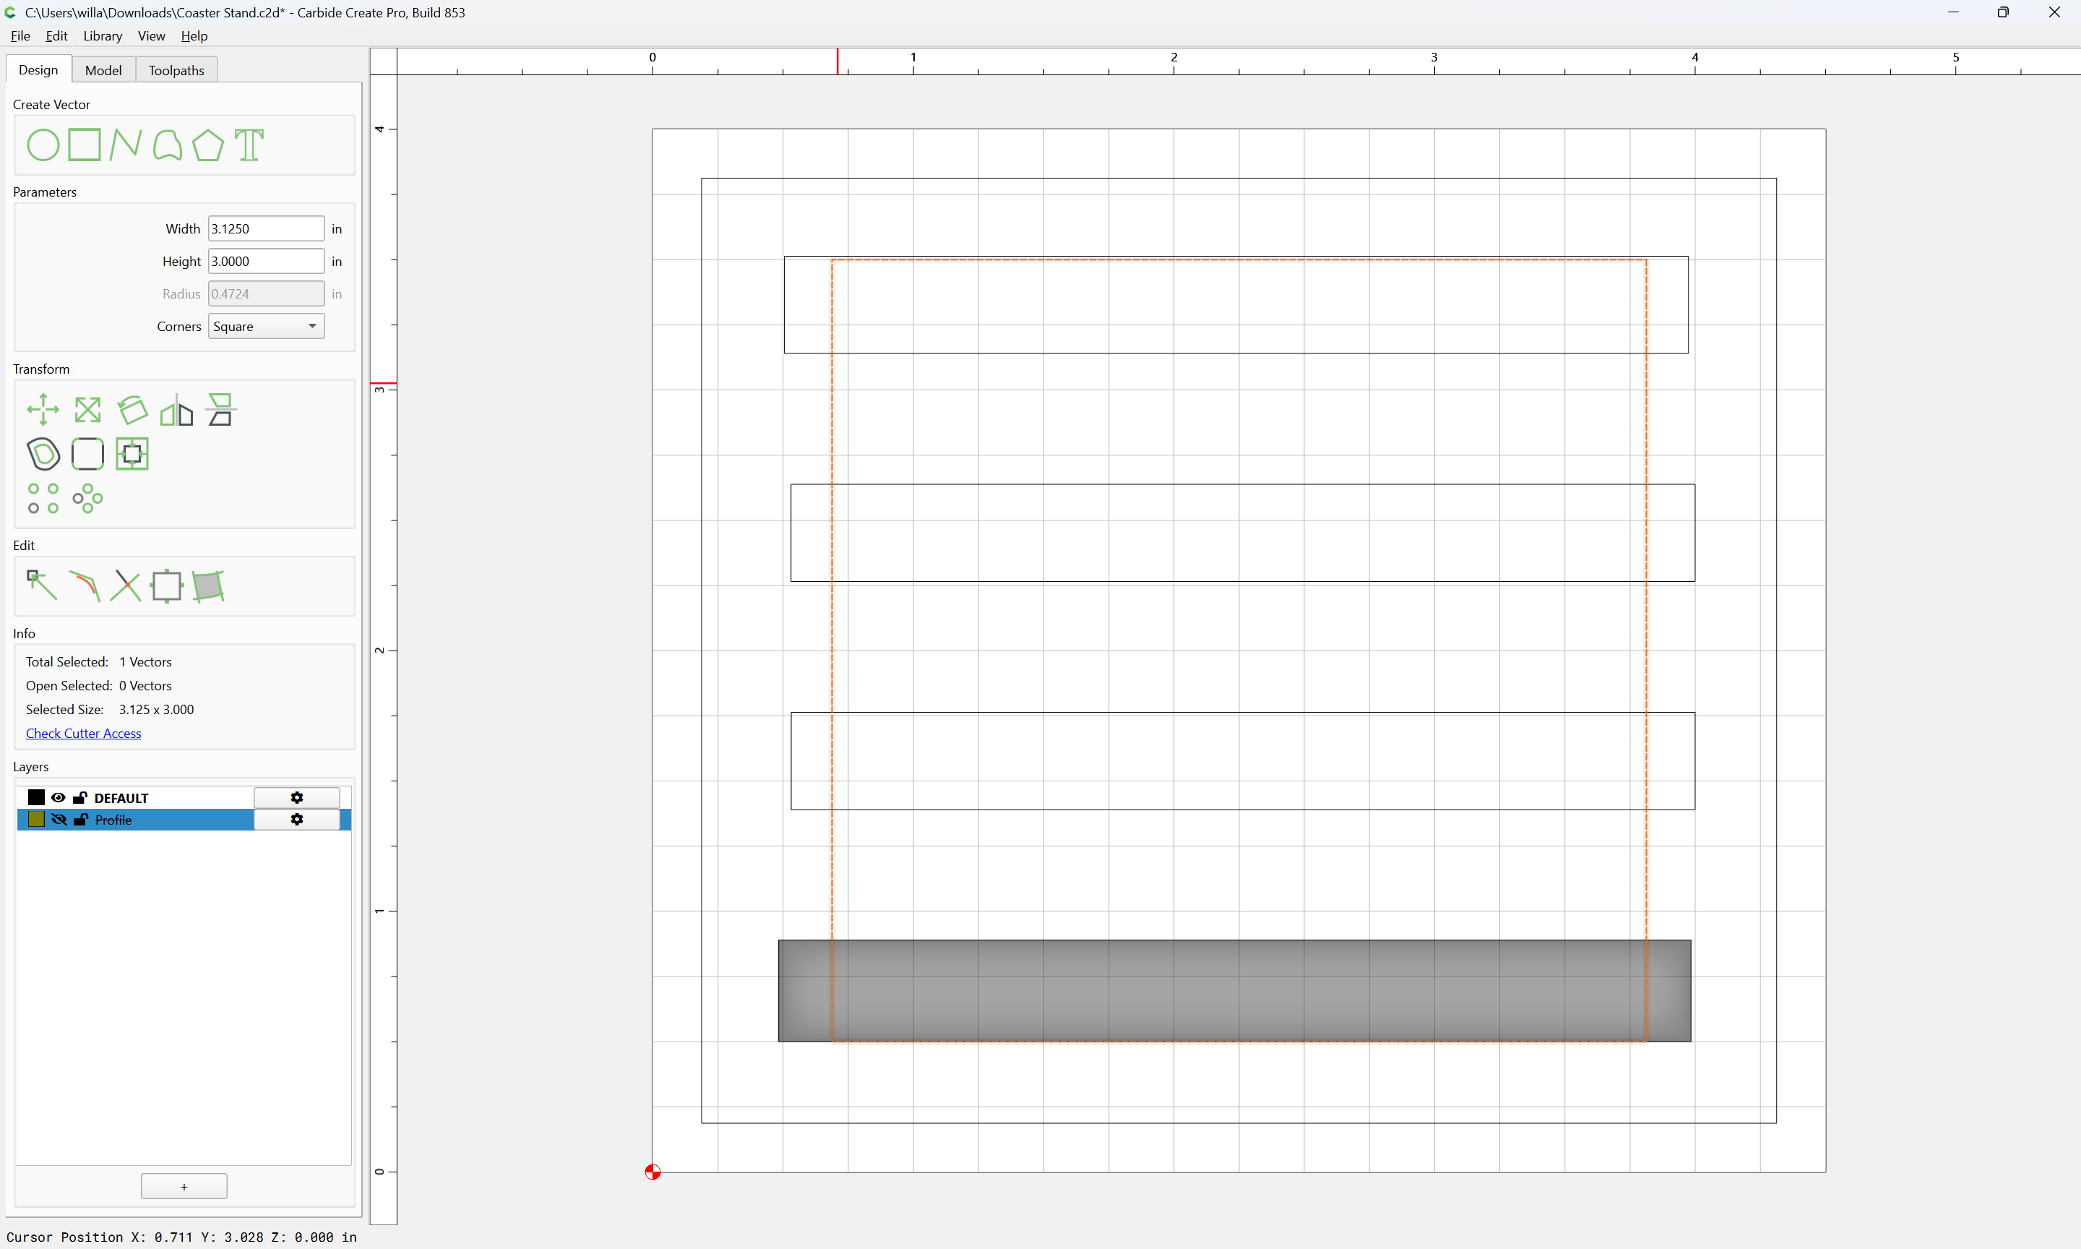The width and height of the screenshot is (2081, 1249).
Task: Select the Circle vector tool
Action: coord(43,145)
